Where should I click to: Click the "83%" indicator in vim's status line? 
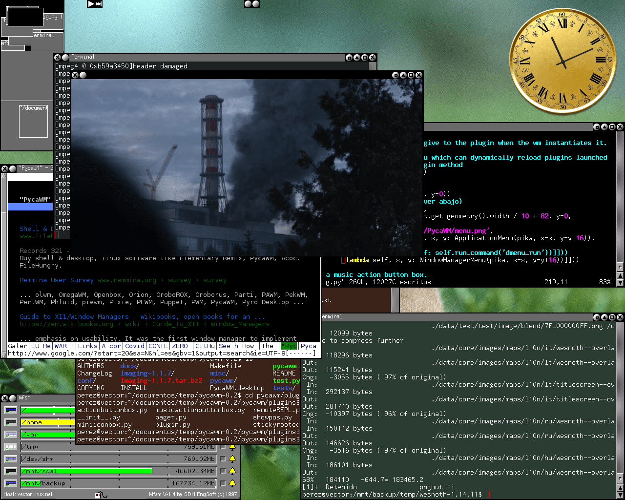tap(605, 282)
